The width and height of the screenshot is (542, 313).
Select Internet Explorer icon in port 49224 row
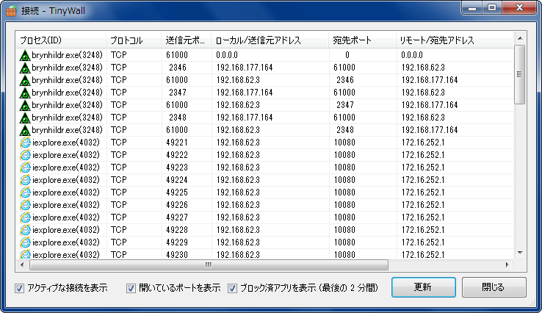tap(25, 180)
